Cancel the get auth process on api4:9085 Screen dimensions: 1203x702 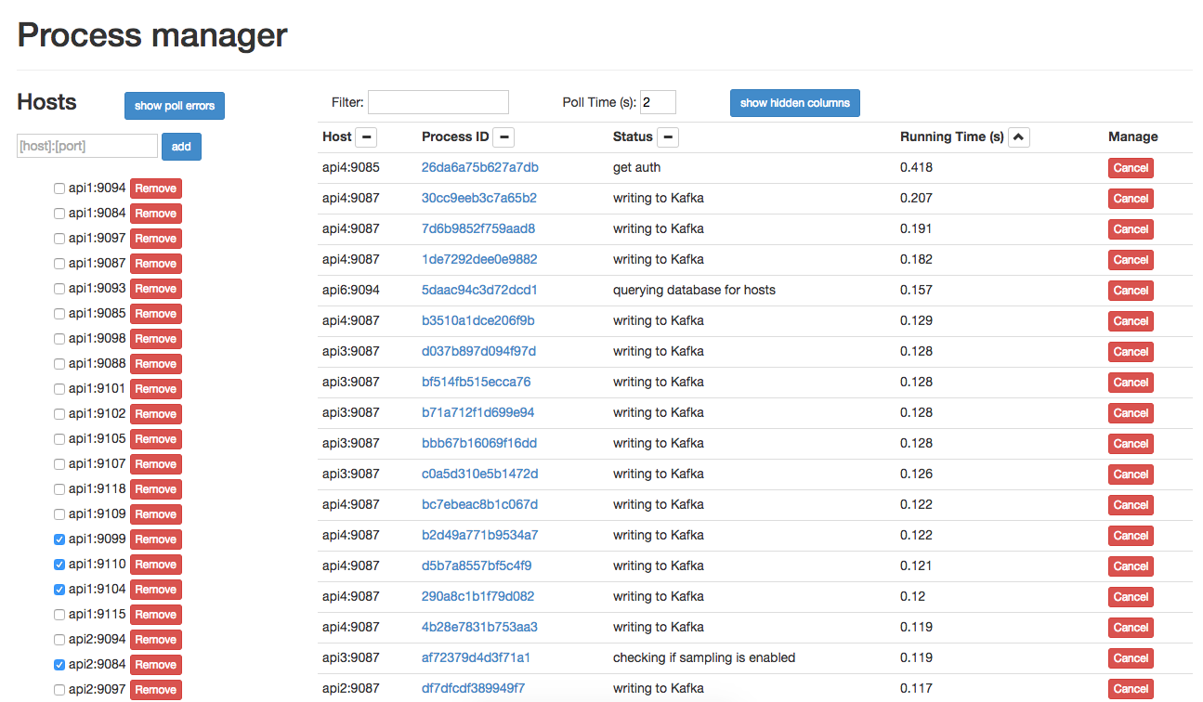point(1131,168)
